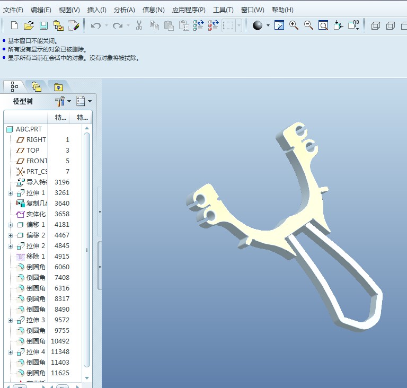The image size is (407, 388).
Task: Open the 编辑(E) menu
Action: pos(41,10)
